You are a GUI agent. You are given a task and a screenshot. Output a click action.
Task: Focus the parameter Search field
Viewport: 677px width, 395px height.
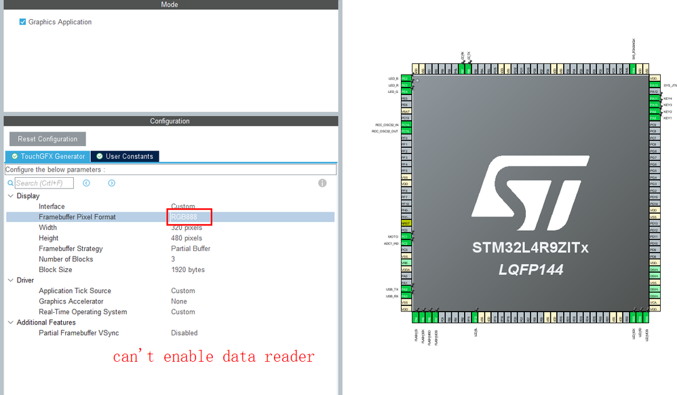point(44,183)
